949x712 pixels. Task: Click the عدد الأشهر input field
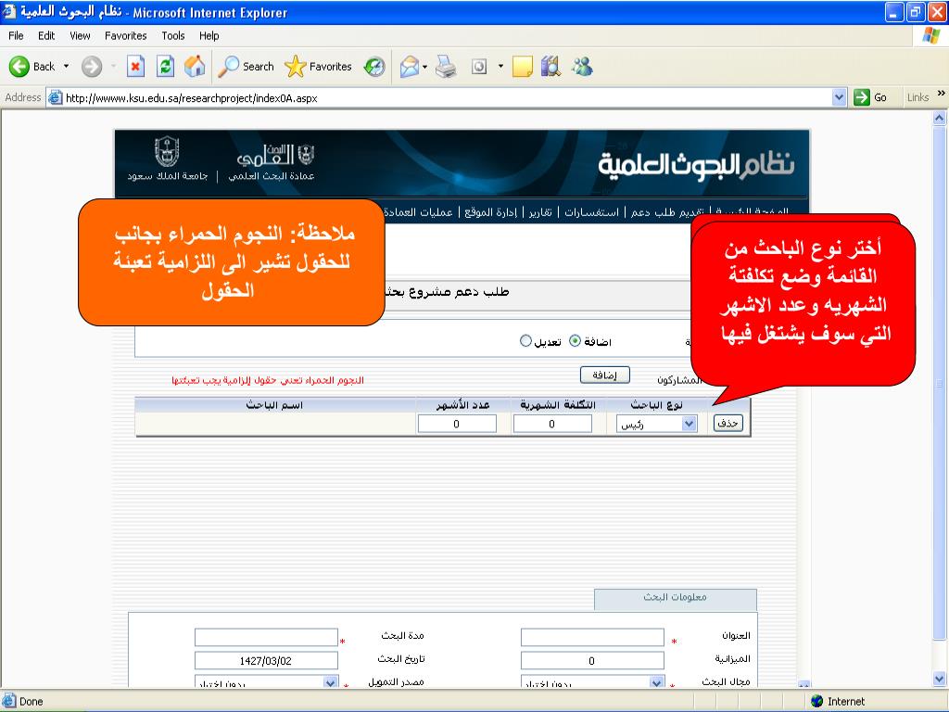point(457,424)
